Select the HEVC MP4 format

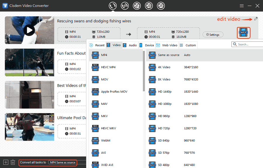[x=116, y=67]
